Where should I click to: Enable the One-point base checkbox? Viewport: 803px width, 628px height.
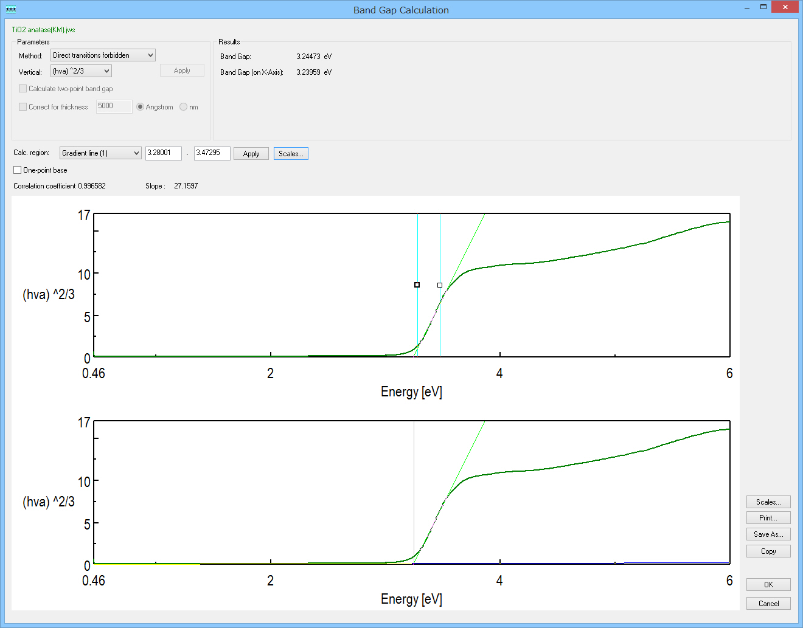(x=18, y=170)
